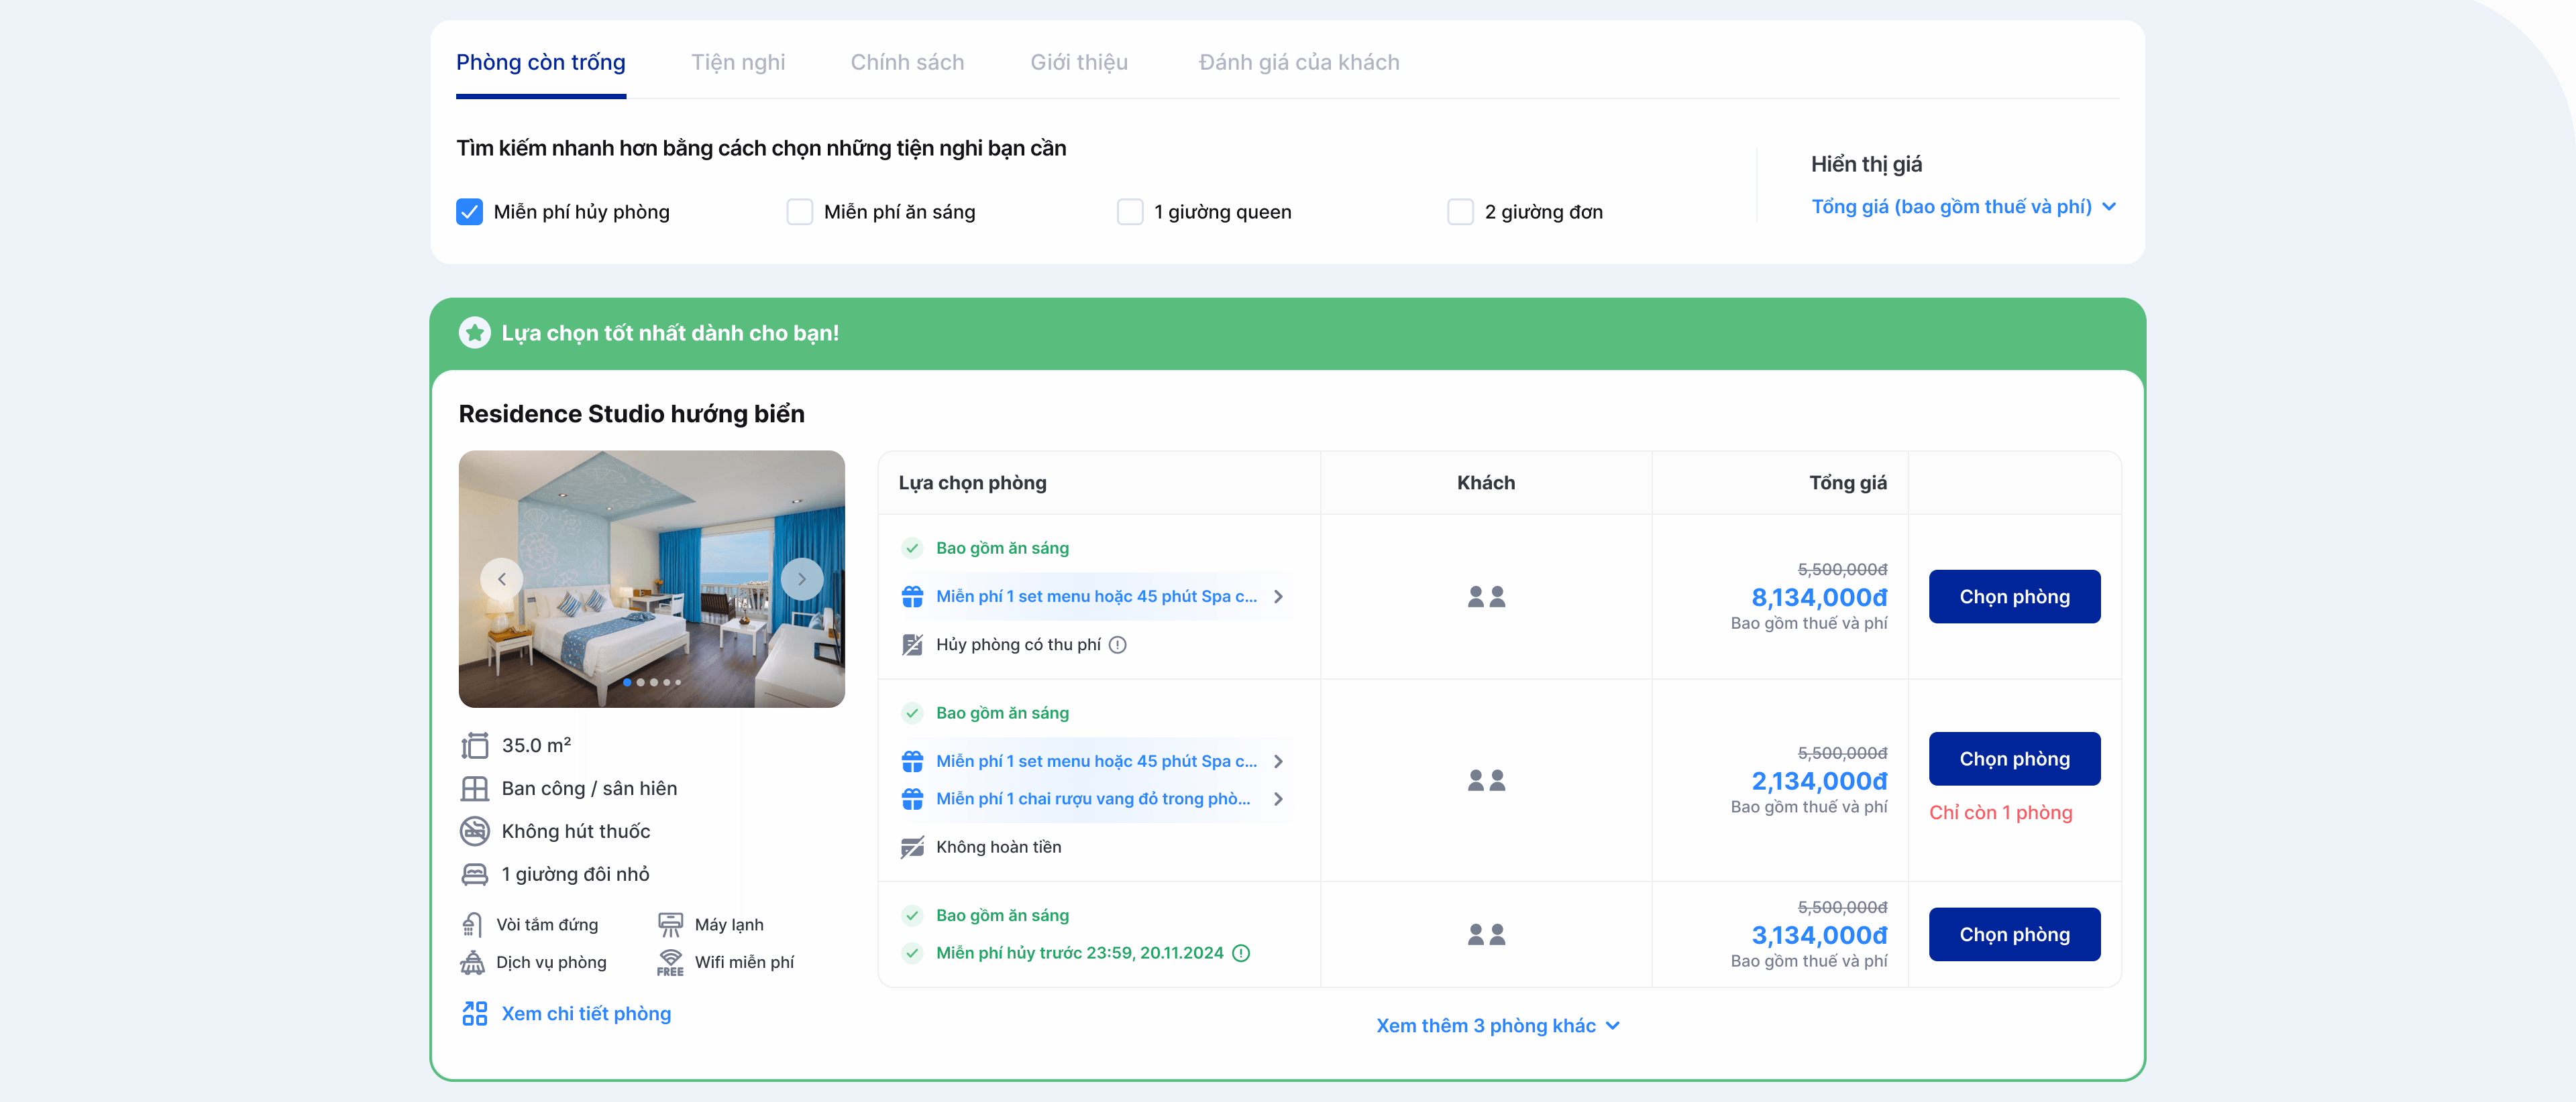The height and width of the screenshot is (1102, 2576).
Task: Enable Miễn phí ăn sáng checkbox
Action: coord(799,212)
